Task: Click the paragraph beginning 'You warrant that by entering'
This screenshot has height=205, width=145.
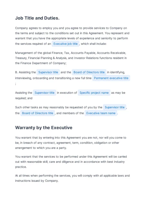Action: (x=71, y=143)
